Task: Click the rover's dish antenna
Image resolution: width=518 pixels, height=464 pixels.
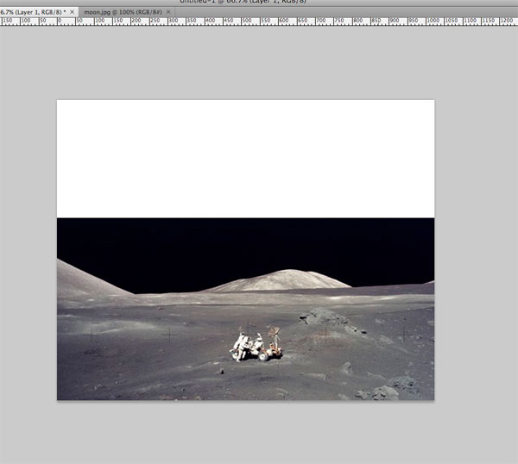Action: coord(275,332)
